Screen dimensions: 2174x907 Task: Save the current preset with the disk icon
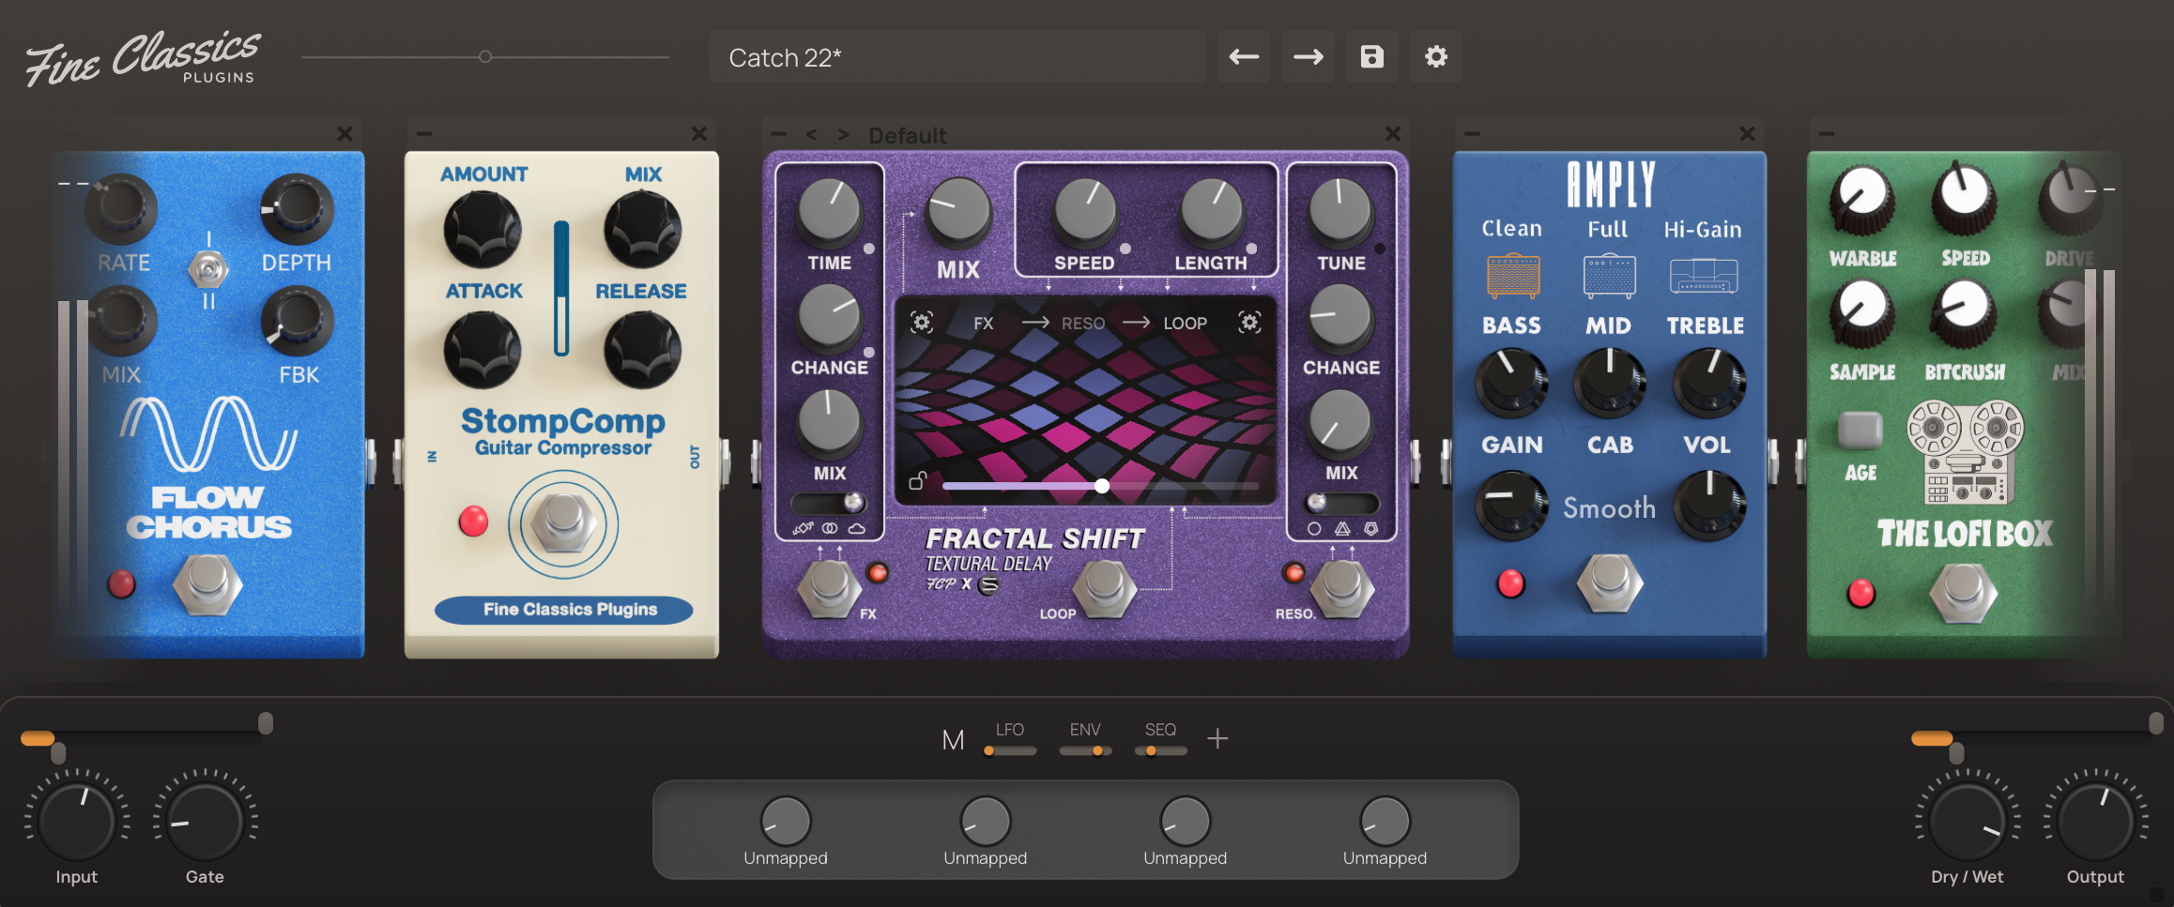click(x=1371, y=57)
